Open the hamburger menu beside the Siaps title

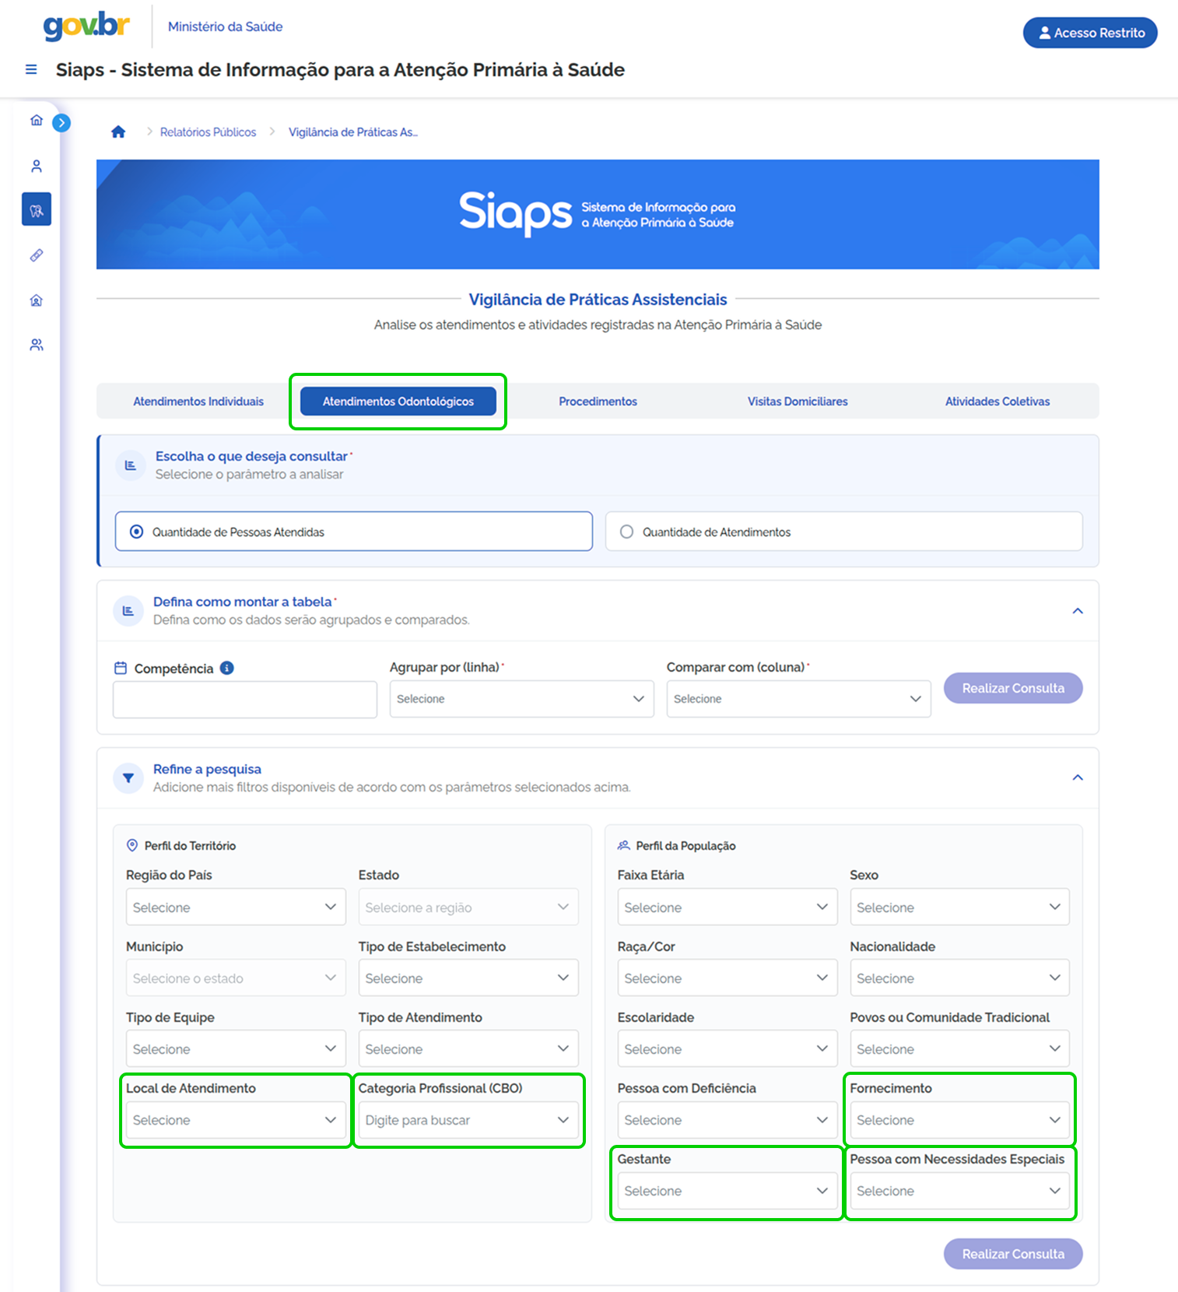coord(31,69)
